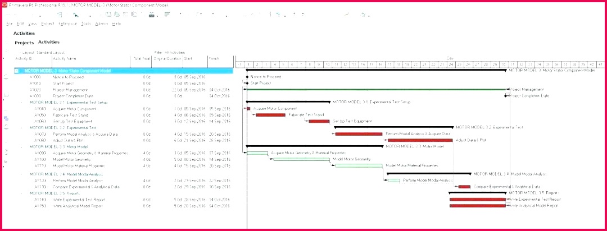
Task: Collapse the MOTOR MODEL 3.2 Experimental Test band
Action: click(x=22, y=127)
